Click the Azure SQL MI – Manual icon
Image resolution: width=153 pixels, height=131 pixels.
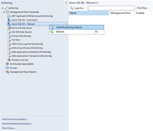9,24
